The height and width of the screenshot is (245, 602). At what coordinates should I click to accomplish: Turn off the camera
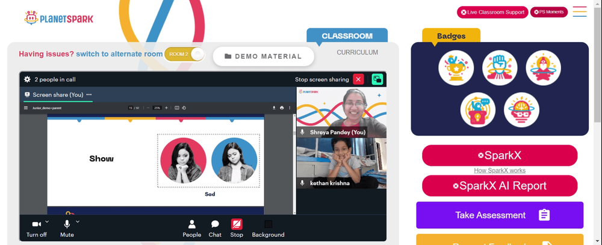(x=37, y=228)
